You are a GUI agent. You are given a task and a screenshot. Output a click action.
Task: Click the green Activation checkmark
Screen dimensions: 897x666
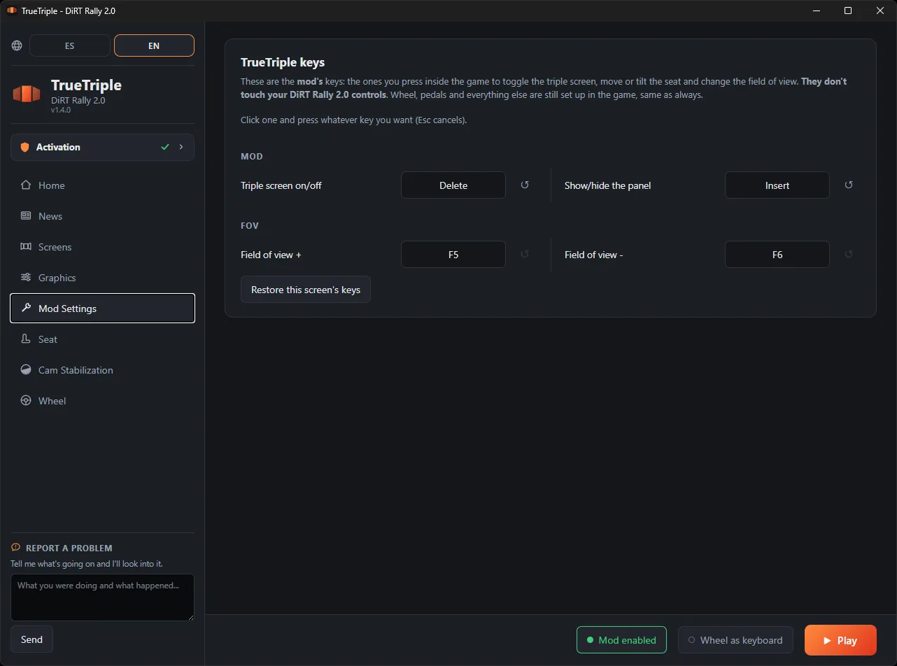click(165, 147)
